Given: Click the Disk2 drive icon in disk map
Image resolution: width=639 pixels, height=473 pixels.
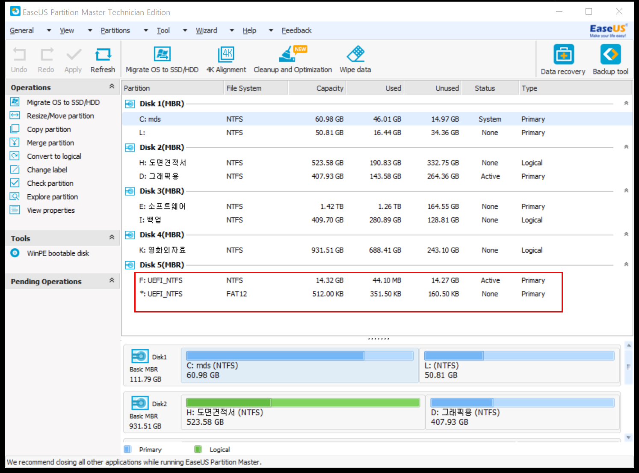Looking at the screenshot, I should [140, 403].
